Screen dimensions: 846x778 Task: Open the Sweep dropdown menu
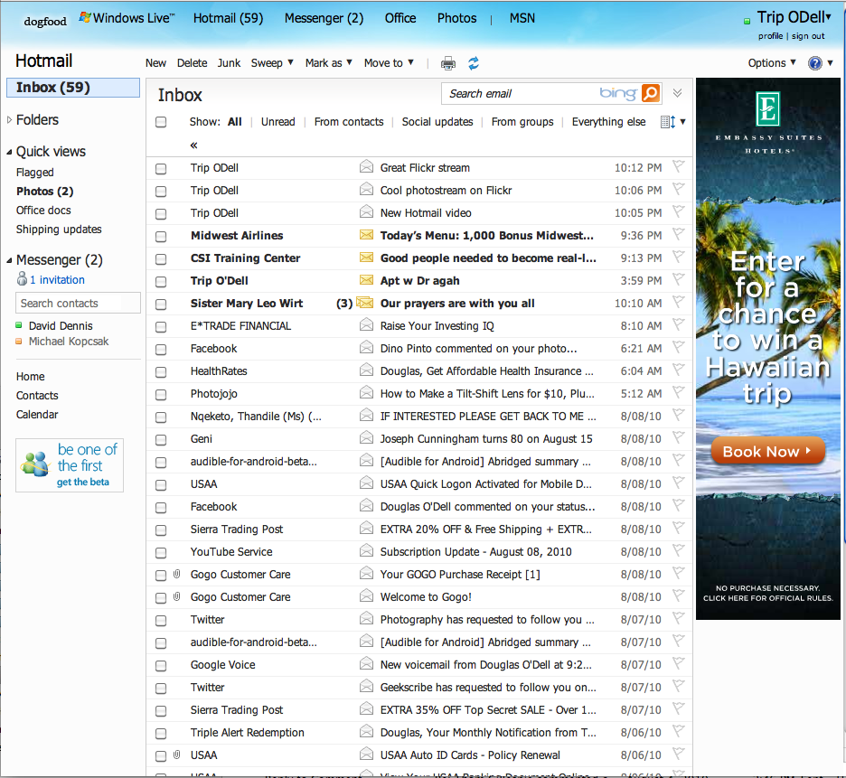272,63
